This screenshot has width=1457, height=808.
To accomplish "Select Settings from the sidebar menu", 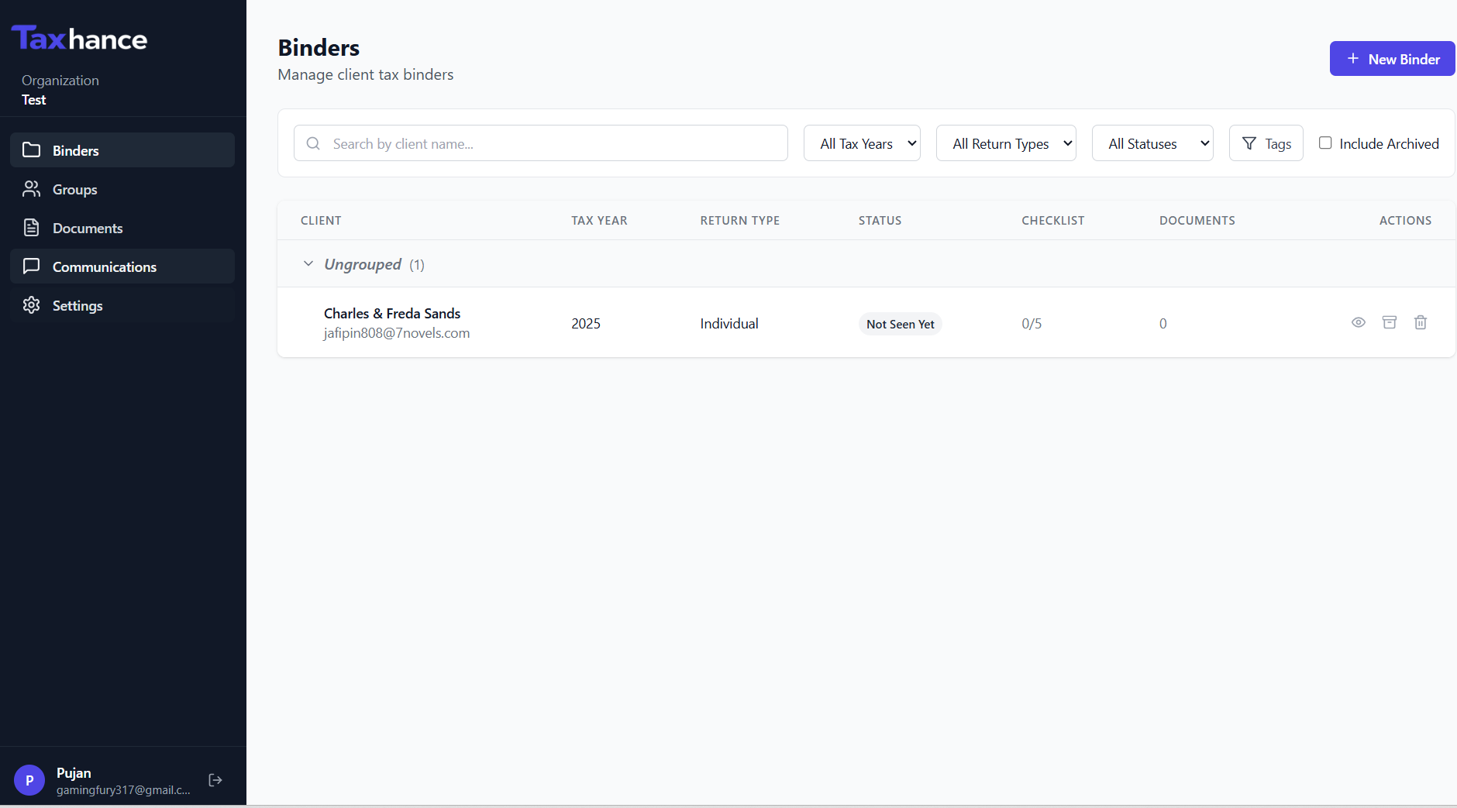I will click(x=77, y=305).
